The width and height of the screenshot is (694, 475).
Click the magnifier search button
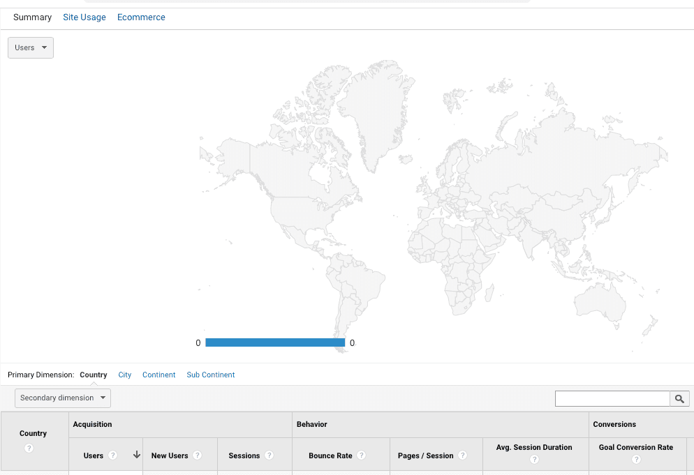click(x=679, y=398)
